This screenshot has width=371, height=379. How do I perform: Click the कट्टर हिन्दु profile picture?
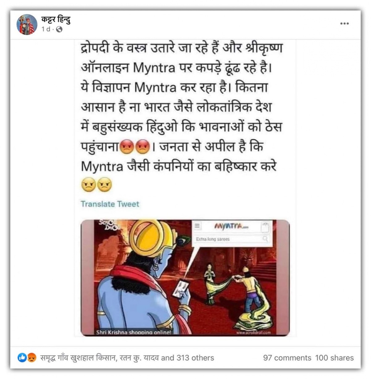click(27, 24)
